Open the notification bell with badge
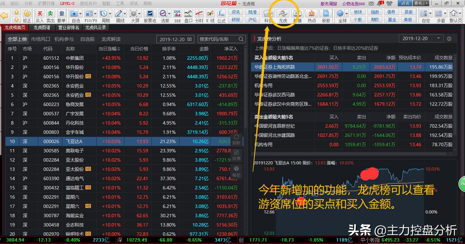Screen dimensions: 465x244 pos(380,3)
